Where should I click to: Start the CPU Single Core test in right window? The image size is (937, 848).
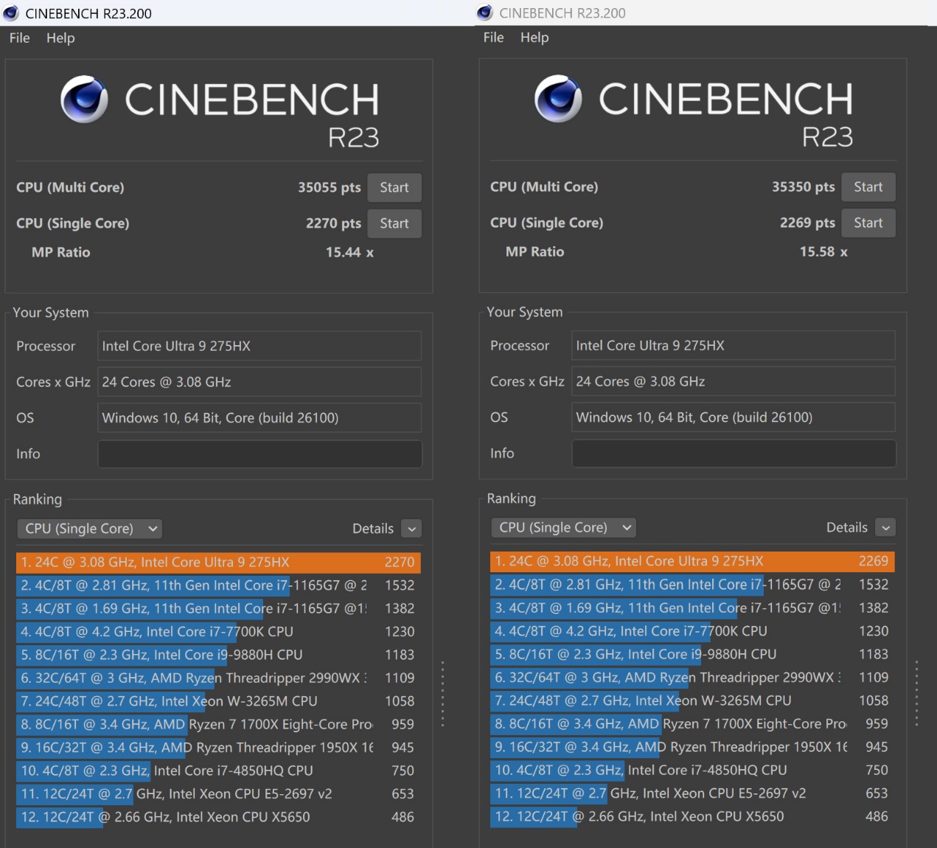point(868,223)
